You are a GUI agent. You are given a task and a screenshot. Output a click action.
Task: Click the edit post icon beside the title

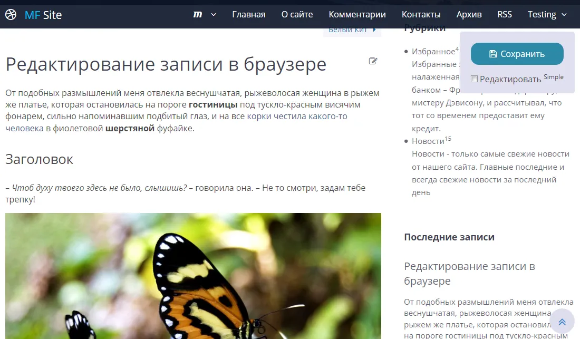pos(373,61)
